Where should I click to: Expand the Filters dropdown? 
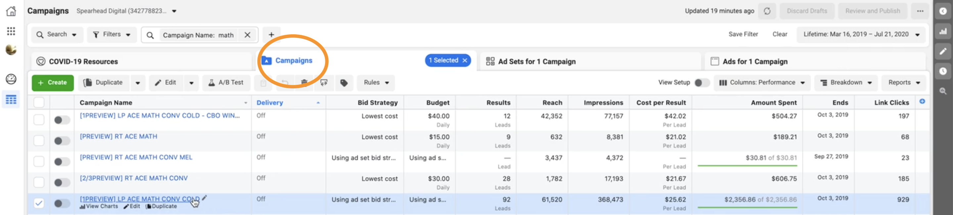pyautogui.click(x=112, y=35)
